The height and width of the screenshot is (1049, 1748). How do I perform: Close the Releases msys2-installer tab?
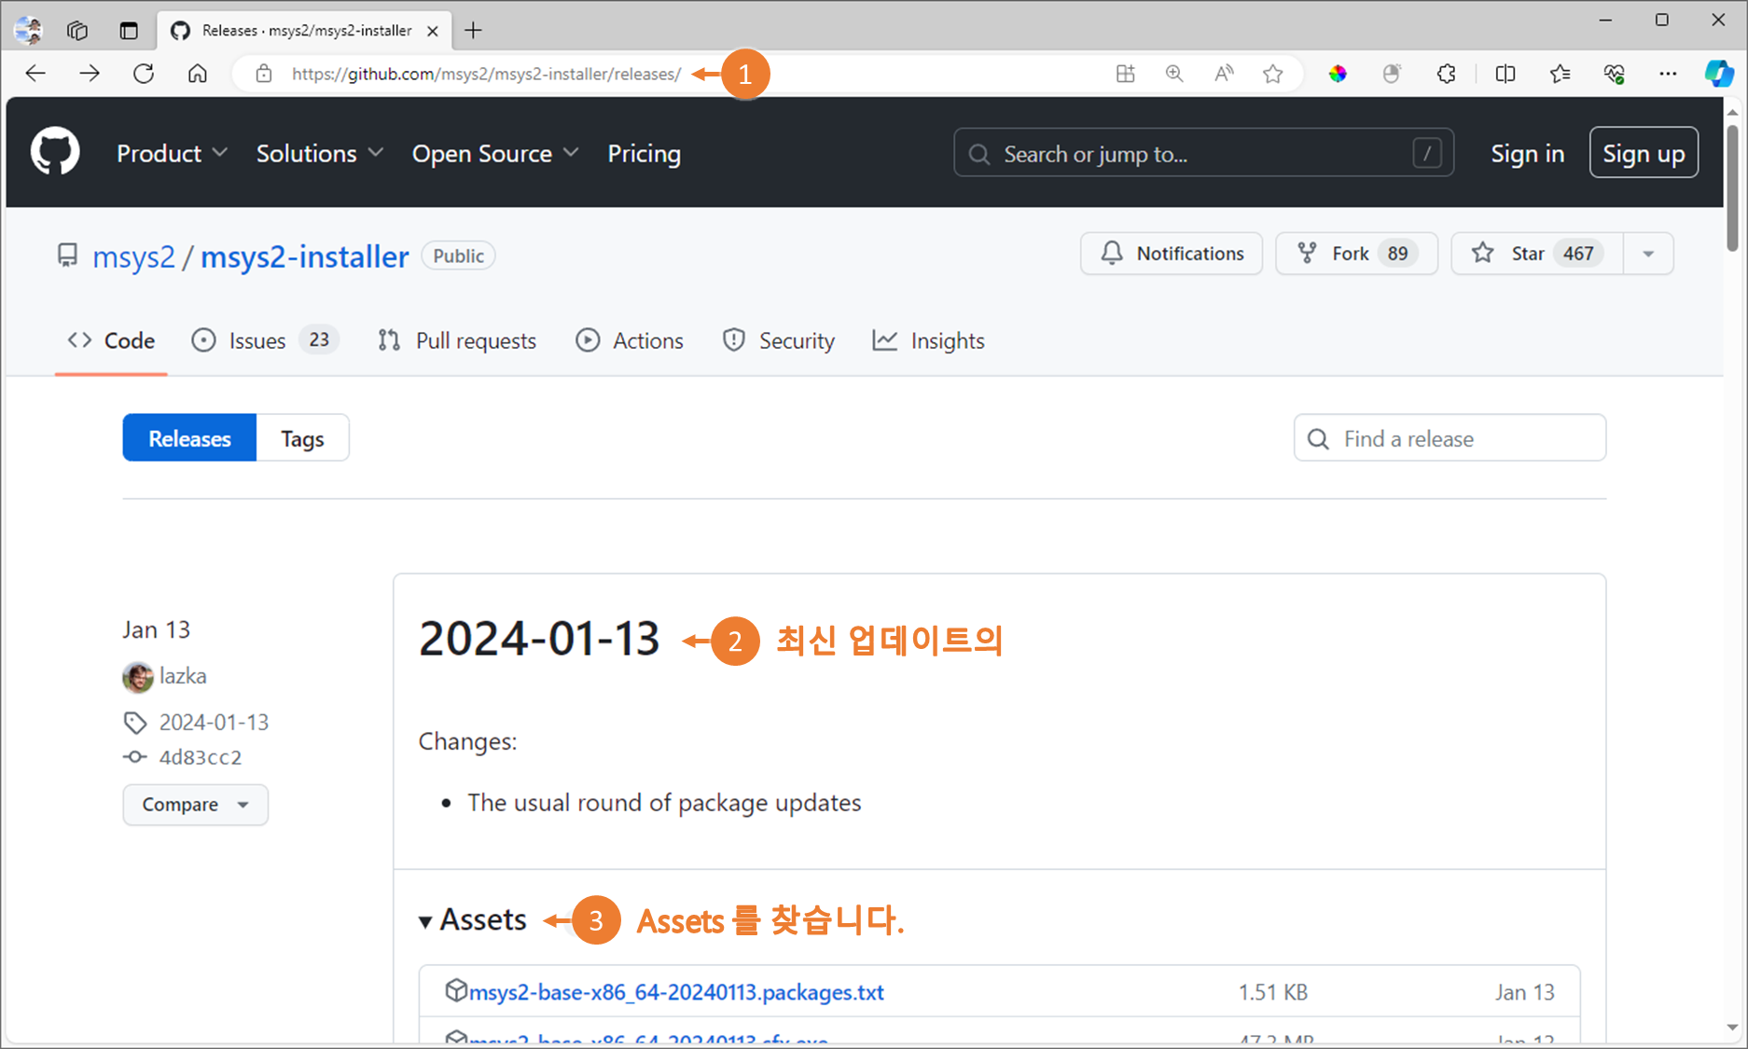click(433, 31)
